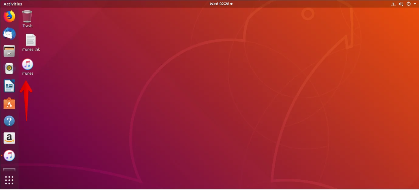The width and height of the screenshot is (419, 190).
Task: Launch Thunderbird mail from the dock
Action: [x=9, y=34]
